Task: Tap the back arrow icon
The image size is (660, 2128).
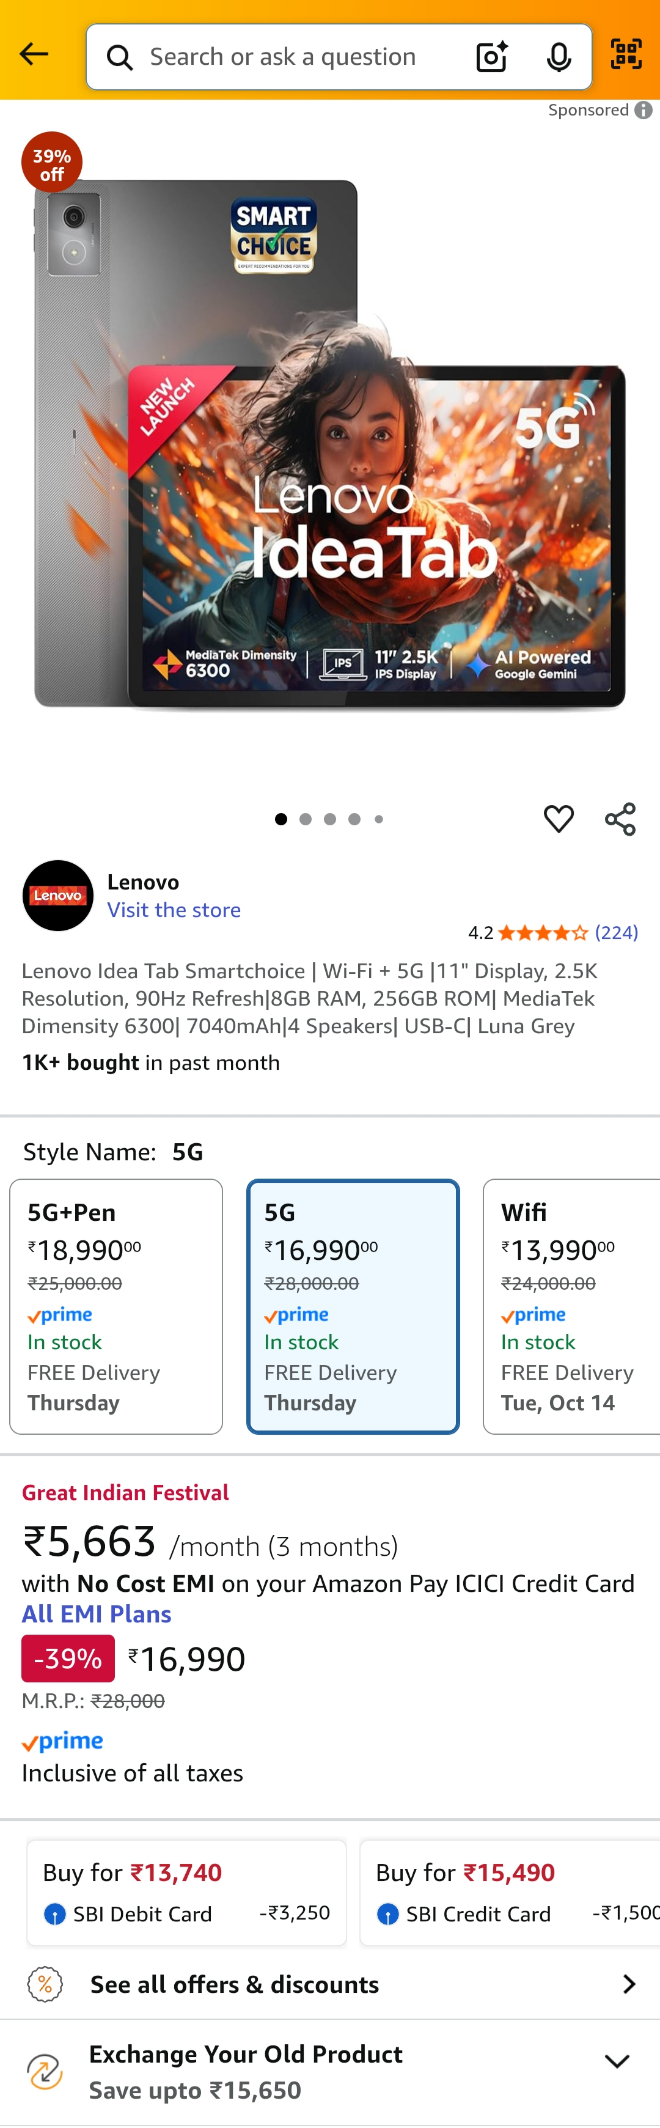Action: [34, 54]
